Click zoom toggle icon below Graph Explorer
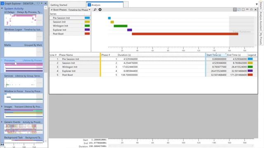The image size is (264, 148). pyautogui.click(x=2, y=144)
